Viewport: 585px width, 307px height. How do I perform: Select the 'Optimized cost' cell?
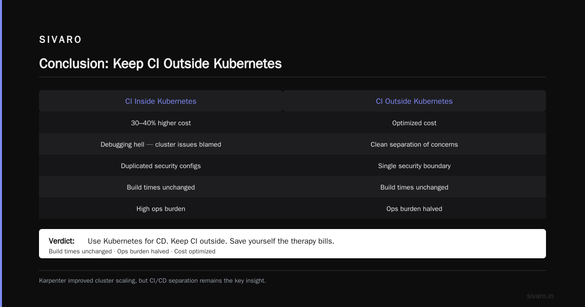(x=414, y=123)
